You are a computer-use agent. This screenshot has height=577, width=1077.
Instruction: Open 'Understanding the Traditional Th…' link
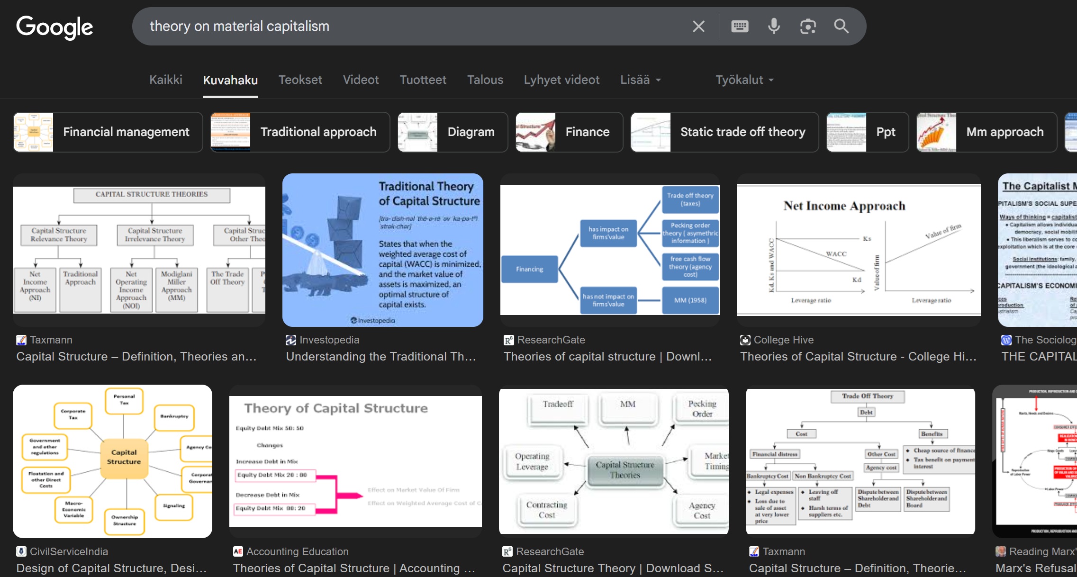381,356
